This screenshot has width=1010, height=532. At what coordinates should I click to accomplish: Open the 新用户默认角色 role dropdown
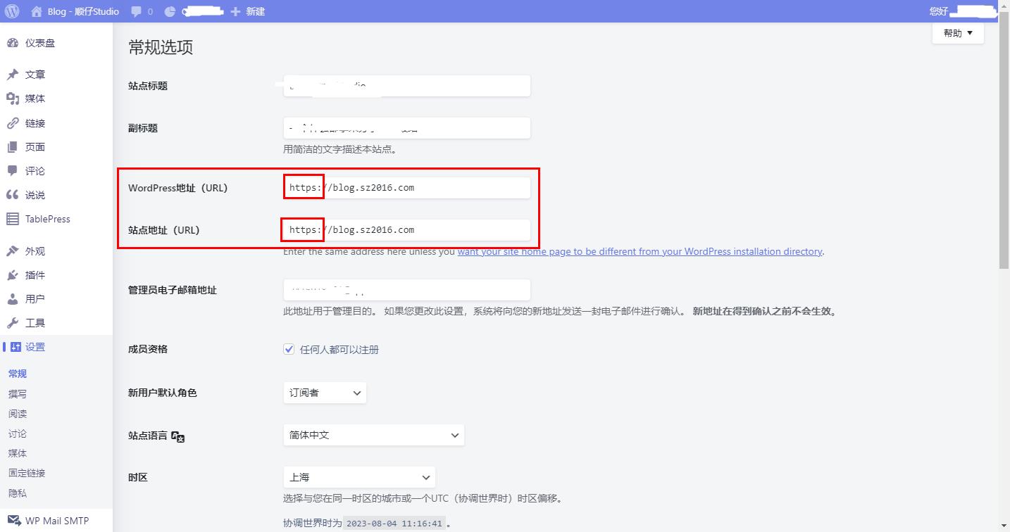click(x=324, y=393)
